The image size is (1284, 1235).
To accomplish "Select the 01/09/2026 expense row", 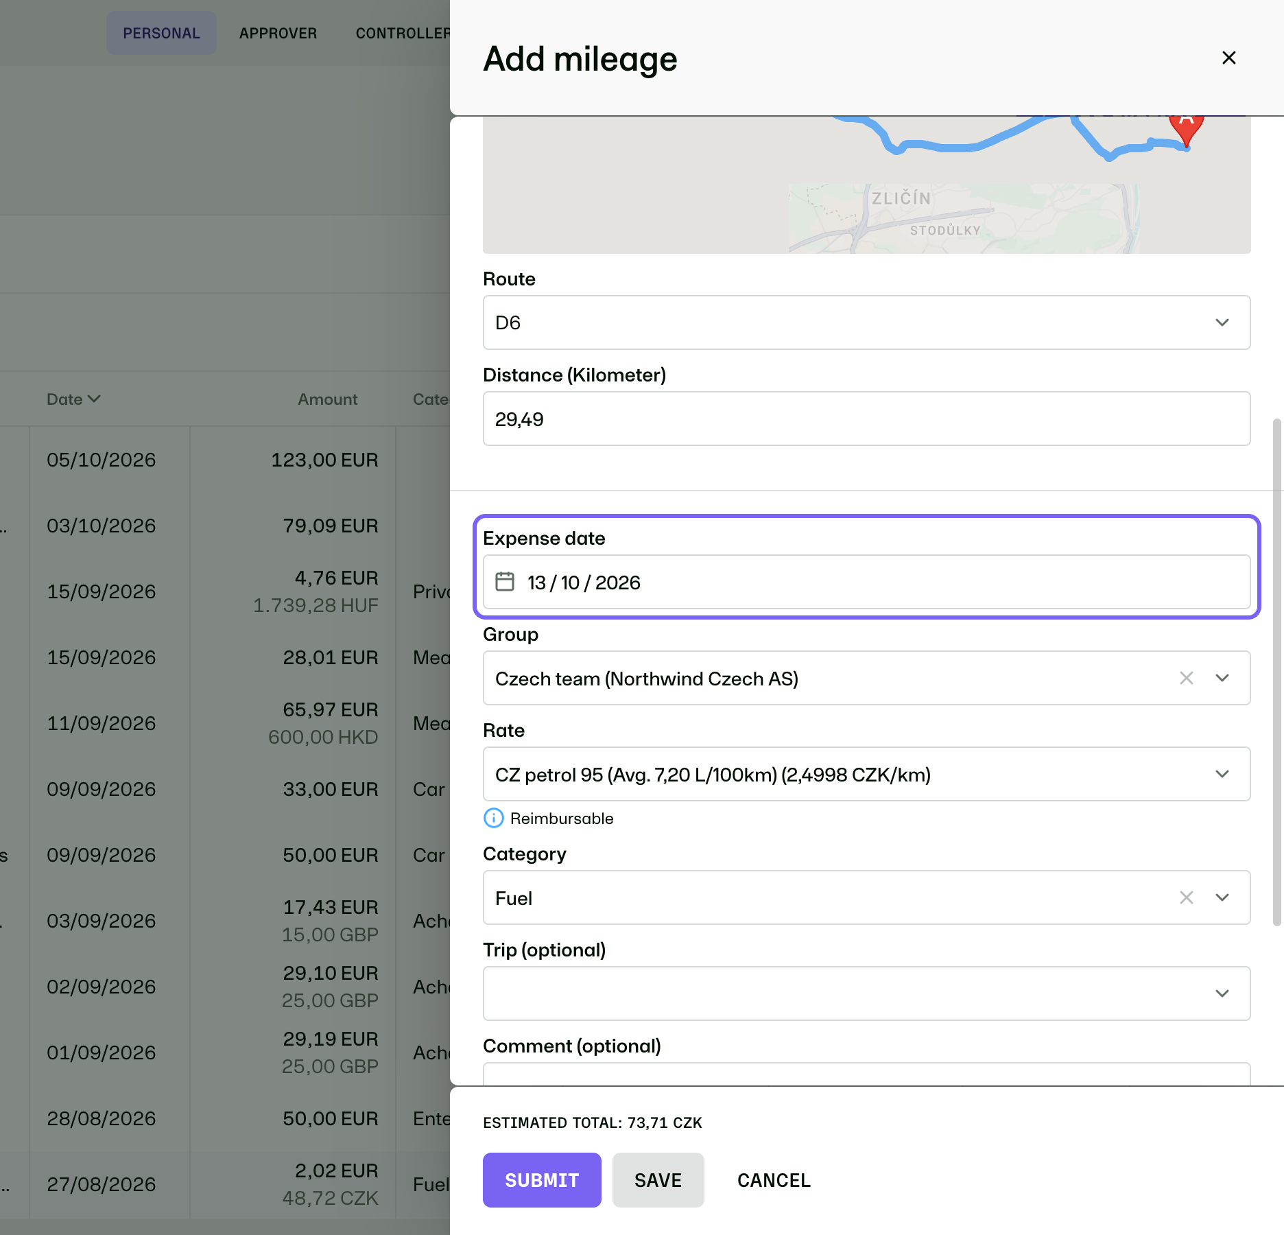I will coord(225,1052).
